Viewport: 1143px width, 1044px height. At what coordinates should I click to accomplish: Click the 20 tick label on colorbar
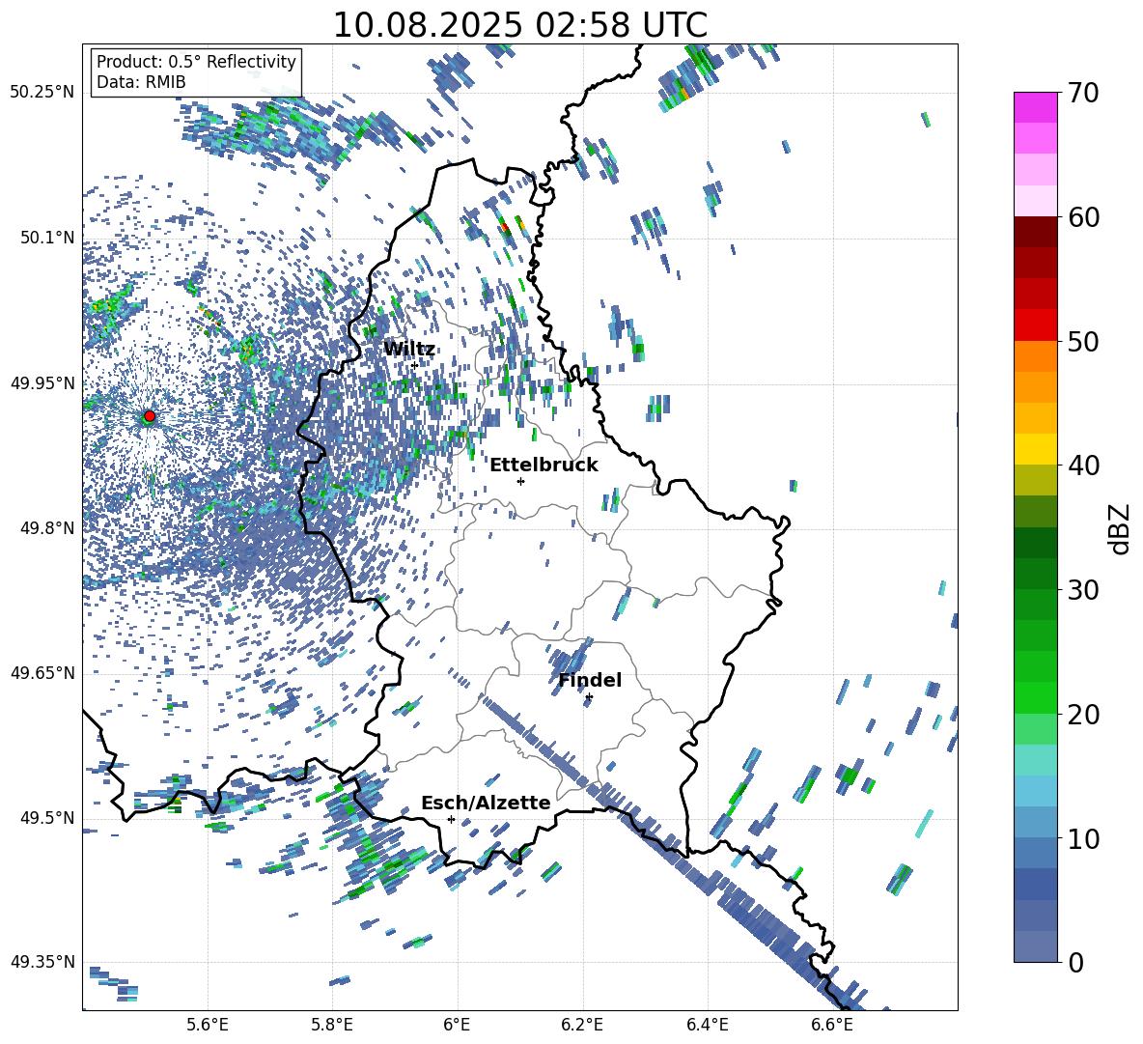tap(1083, 714)
